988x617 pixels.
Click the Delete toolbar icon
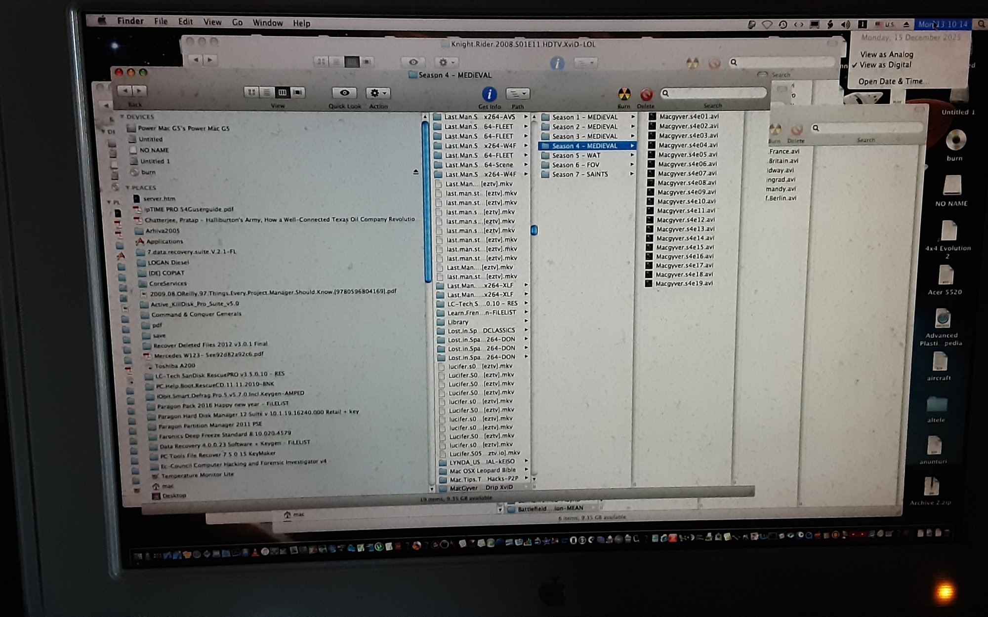click(x=646, y=94)
